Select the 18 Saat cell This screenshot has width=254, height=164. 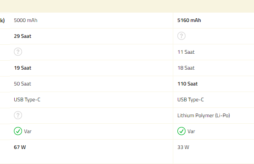coord(186,68)
